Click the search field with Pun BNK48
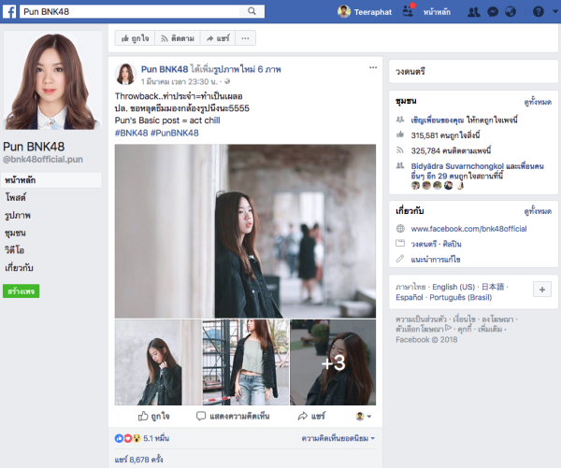Image resolution: width=561 pixels, height=468 pixels. 130,11
